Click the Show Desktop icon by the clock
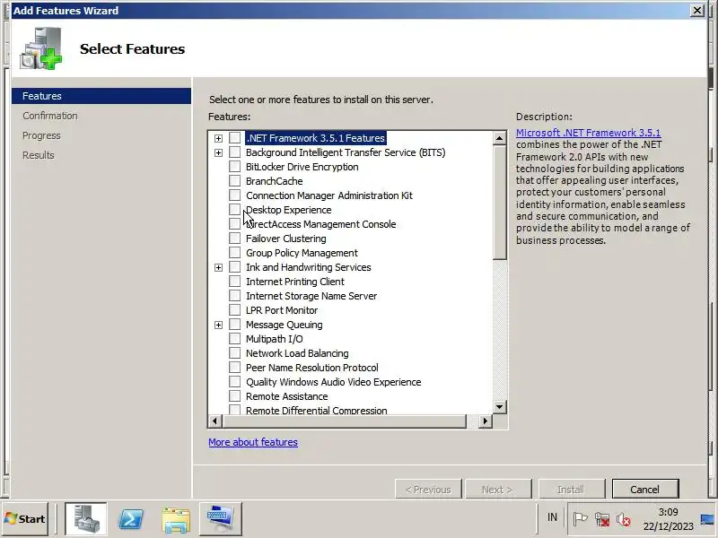 tap(707, 519)
